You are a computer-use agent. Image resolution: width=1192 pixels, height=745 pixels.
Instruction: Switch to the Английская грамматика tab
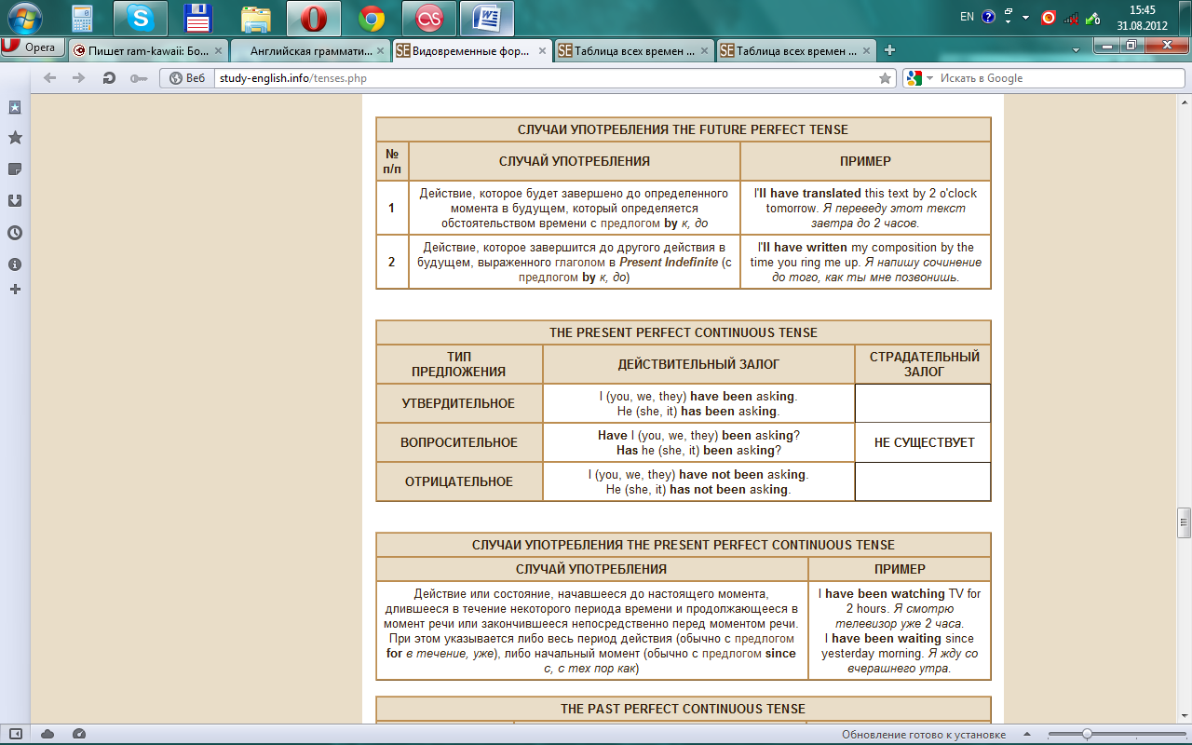click(x=310, y=51)
